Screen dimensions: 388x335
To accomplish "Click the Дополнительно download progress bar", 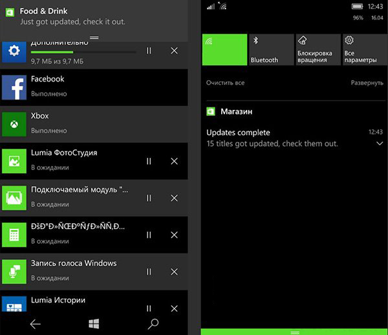I will 83,52.
